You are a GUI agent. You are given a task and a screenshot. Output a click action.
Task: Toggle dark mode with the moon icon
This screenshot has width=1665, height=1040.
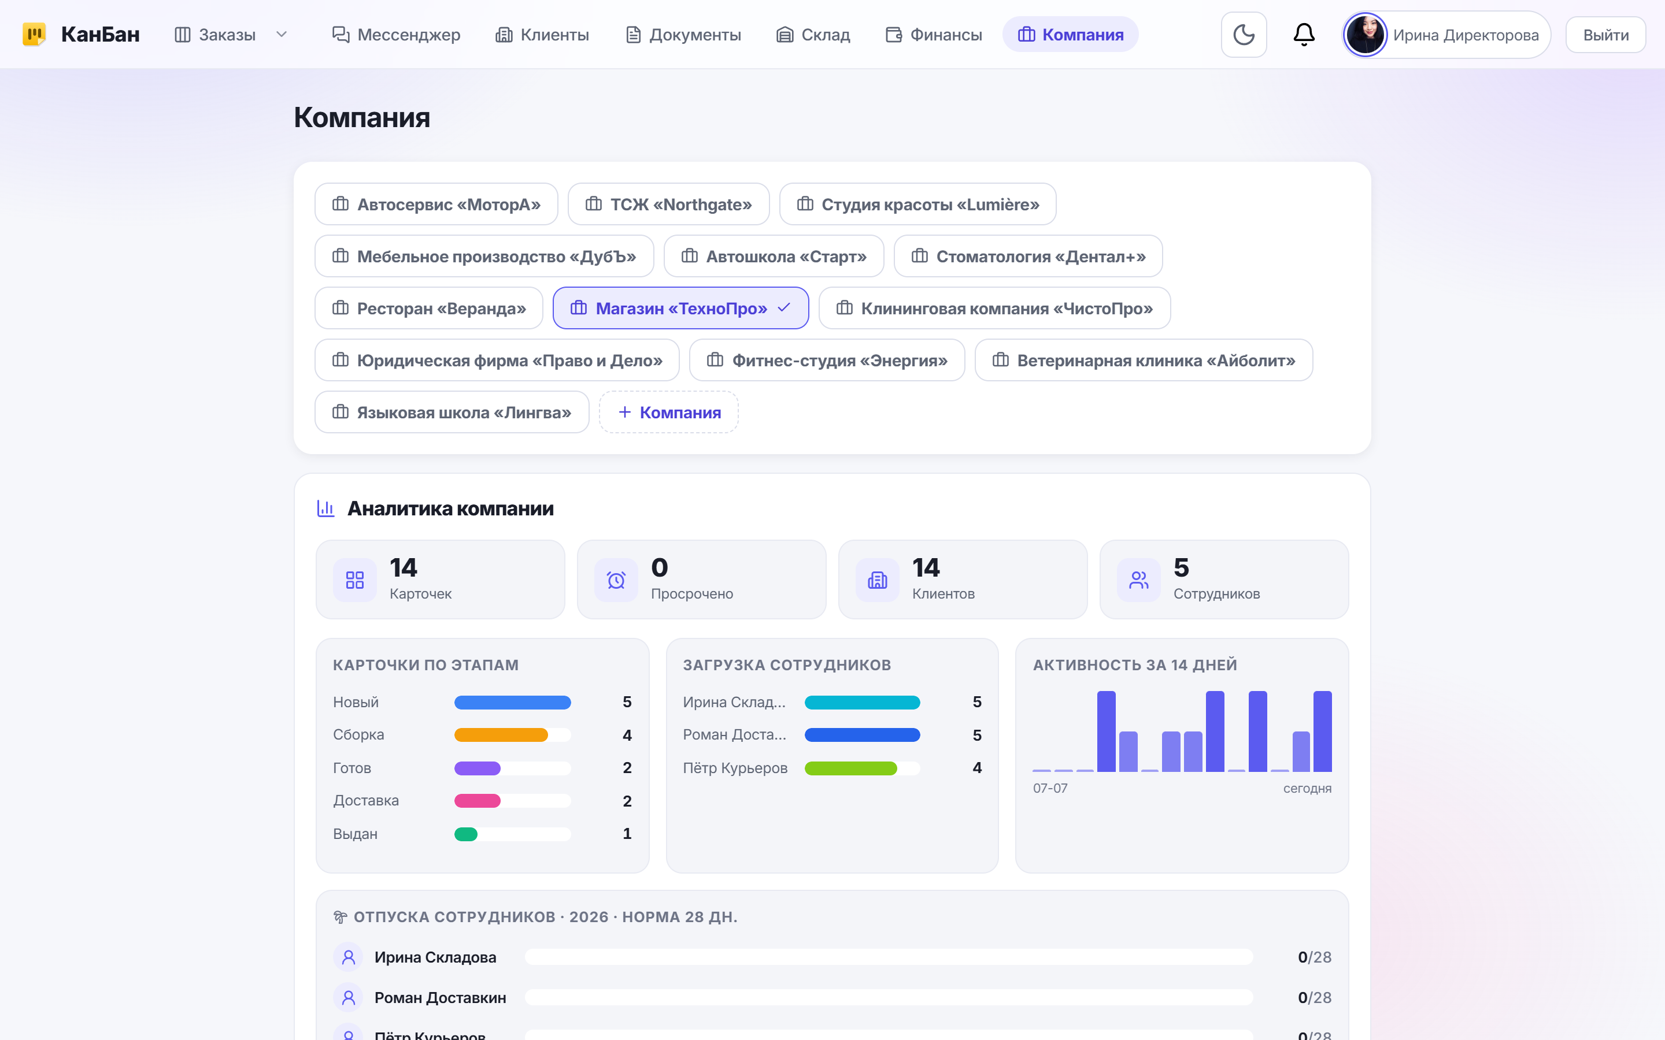(1243, 35)
